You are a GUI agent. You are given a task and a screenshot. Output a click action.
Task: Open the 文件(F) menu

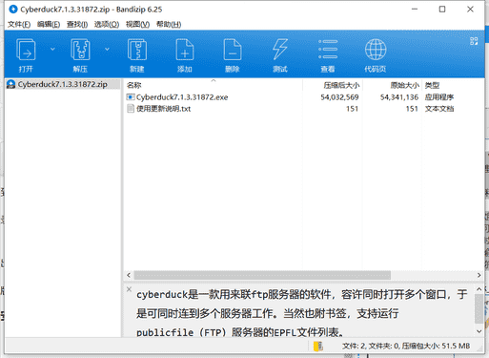[x=19, y=24]
